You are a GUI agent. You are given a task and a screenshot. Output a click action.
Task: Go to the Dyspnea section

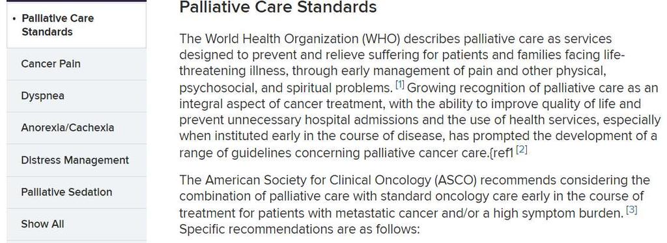click(76, 96)
